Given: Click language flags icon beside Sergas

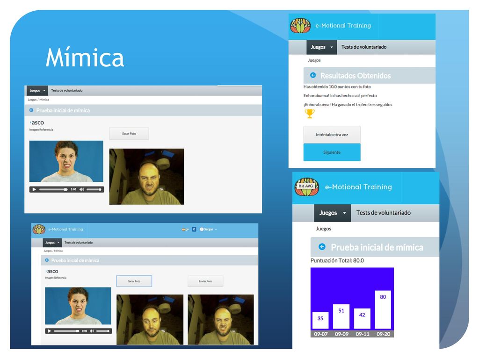Looking at the screenshot, I should [x=185, y=229].
